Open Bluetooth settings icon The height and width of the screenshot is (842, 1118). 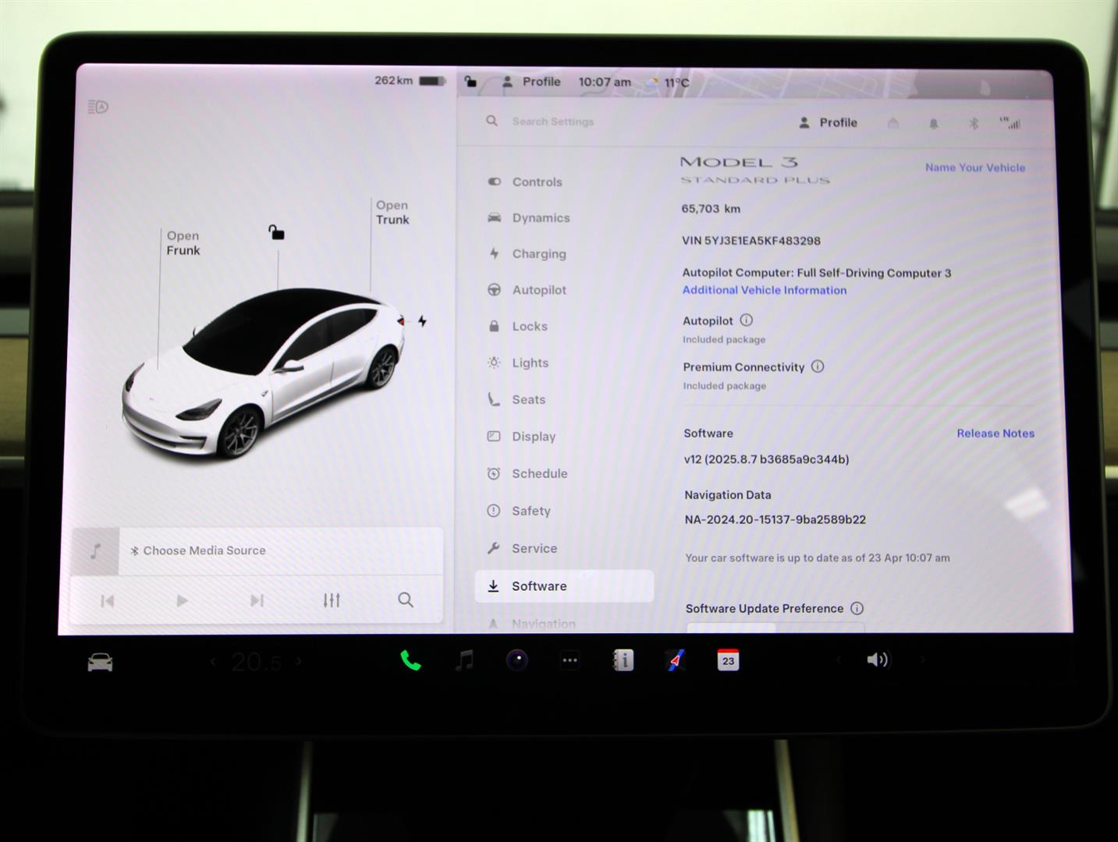[x=974, y=123]
